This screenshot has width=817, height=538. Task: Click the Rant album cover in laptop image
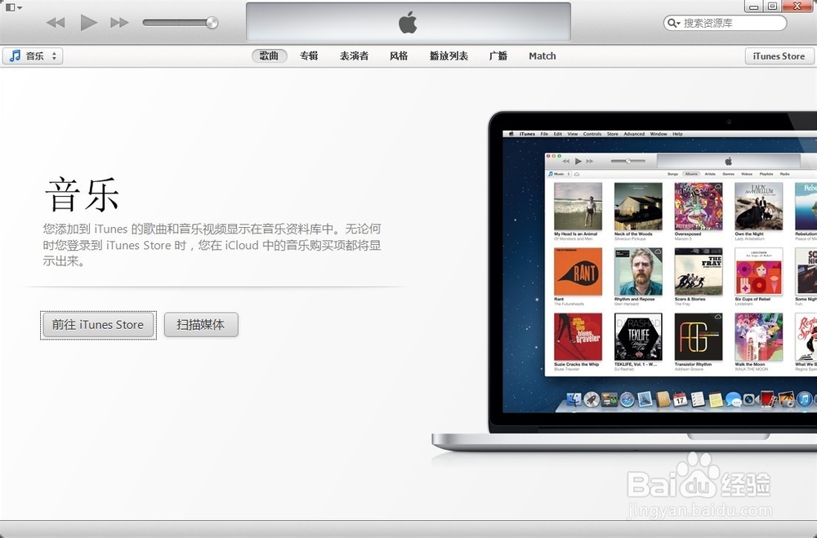tap(578, 272)
